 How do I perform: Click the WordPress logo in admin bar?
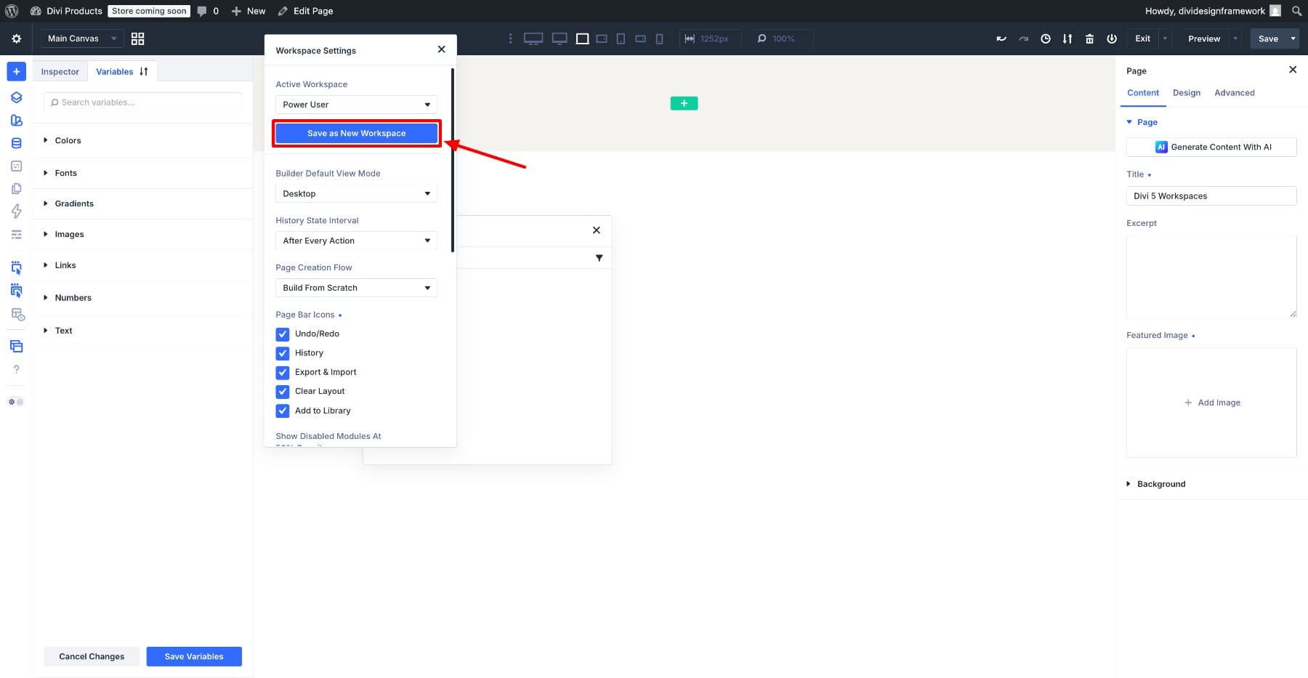coord(12,11)
